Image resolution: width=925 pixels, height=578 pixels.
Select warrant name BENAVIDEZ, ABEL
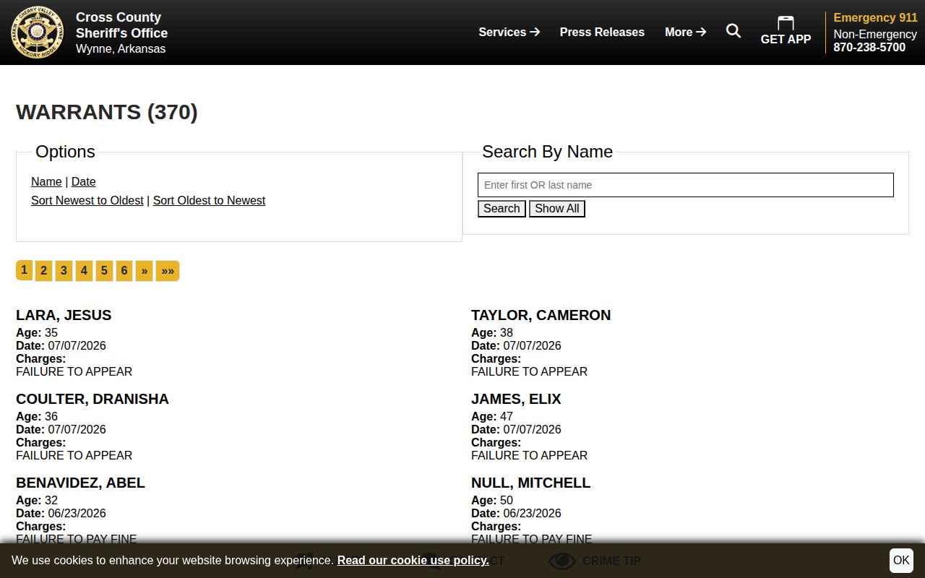(x=80, y=483)
